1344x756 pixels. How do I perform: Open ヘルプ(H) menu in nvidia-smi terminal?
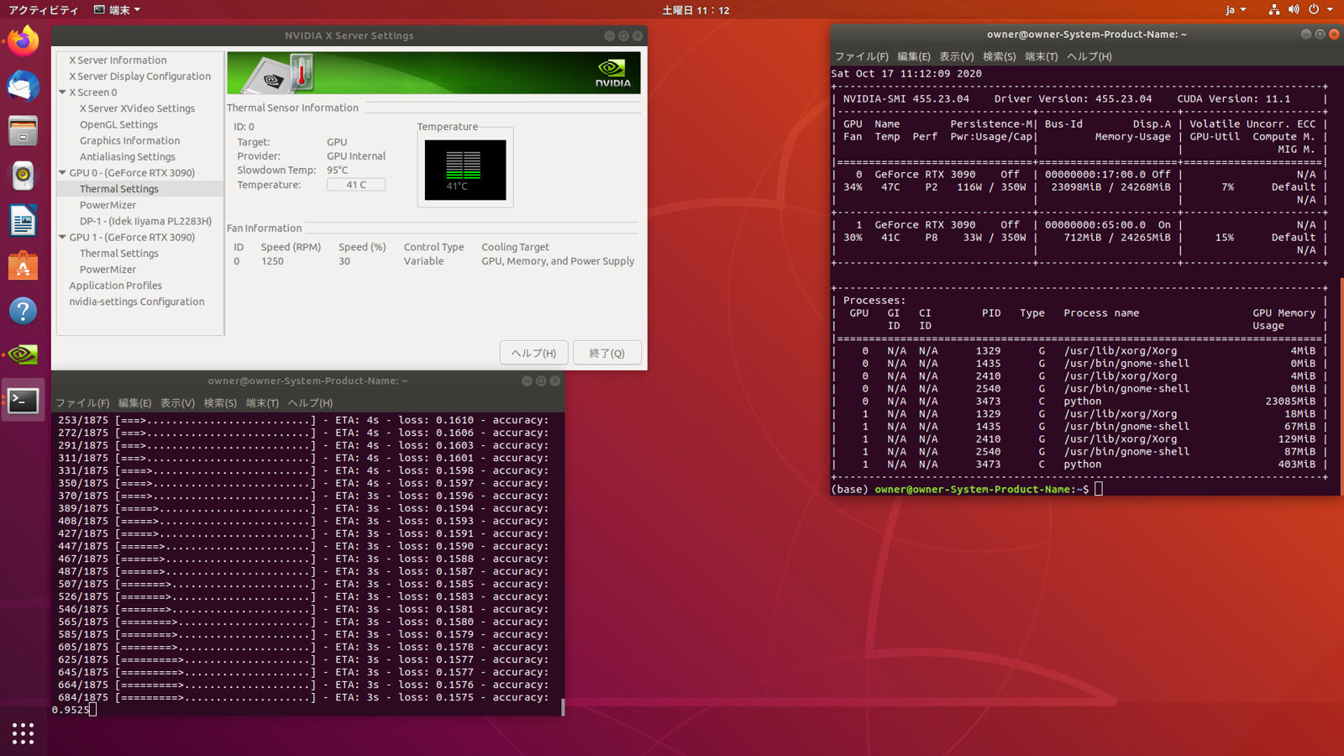point(1089,56)
